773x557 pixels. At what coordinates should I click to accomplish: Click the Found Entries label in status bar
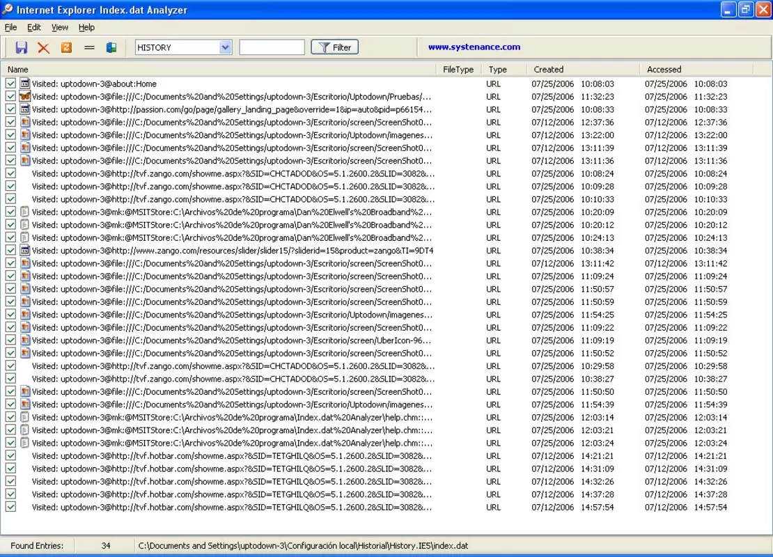pyautogui.click(x=37, y=546)
